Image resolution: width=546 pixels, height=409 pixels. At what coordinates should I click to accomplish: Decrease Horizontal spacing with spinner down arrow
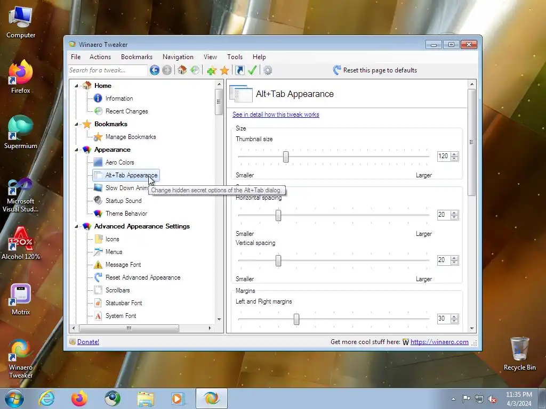454,217
